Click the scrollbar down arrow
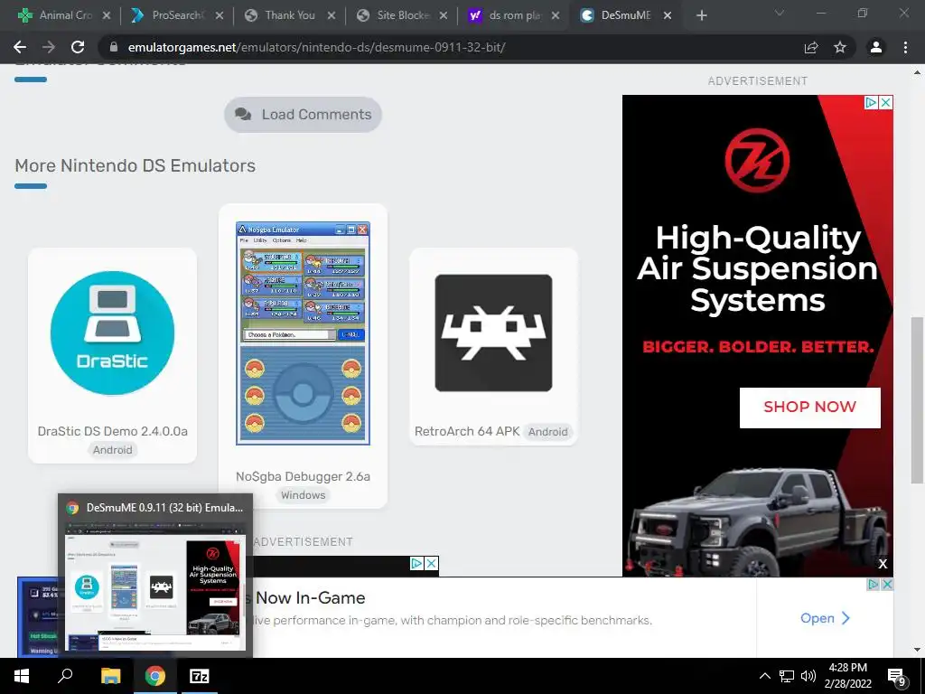Screen dimensions: 925x694 [917, 649]
